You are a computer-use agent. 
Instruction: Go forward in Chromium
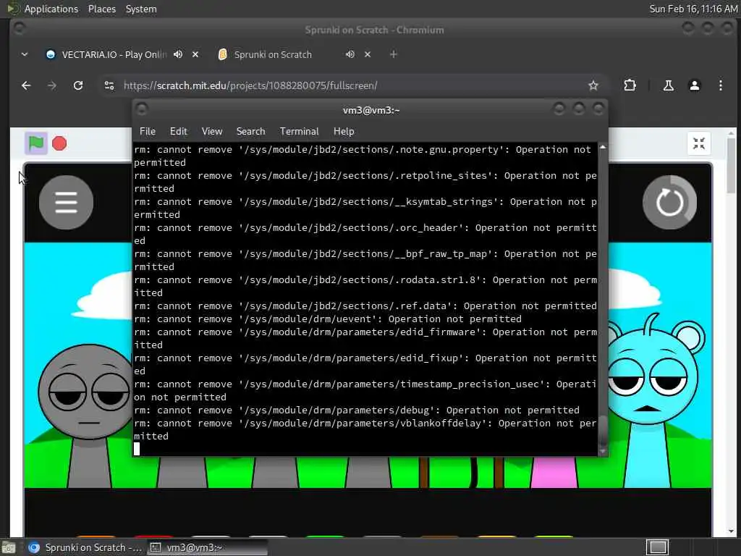pyautogui.click(x=52, y=85)
